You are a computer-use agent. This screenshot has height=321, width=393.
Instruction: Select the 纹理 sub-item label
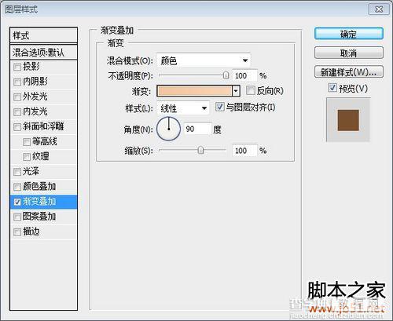coord(41,156)
